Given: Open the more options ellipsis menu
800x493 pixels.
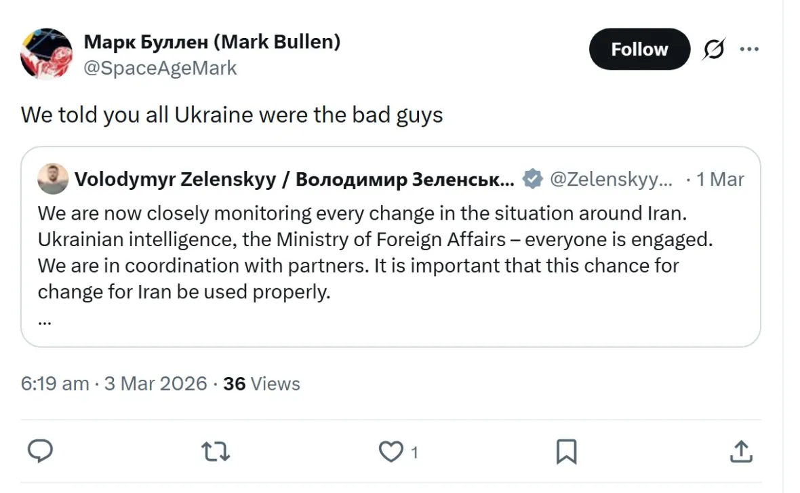Looking at the screenshot, I should click(750, 49).
